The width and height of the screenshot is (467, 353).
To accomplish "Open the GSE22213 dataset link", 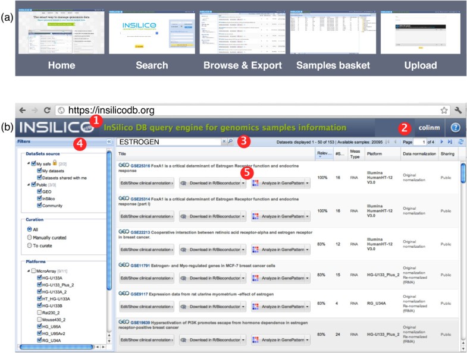I will click(140, 232).
